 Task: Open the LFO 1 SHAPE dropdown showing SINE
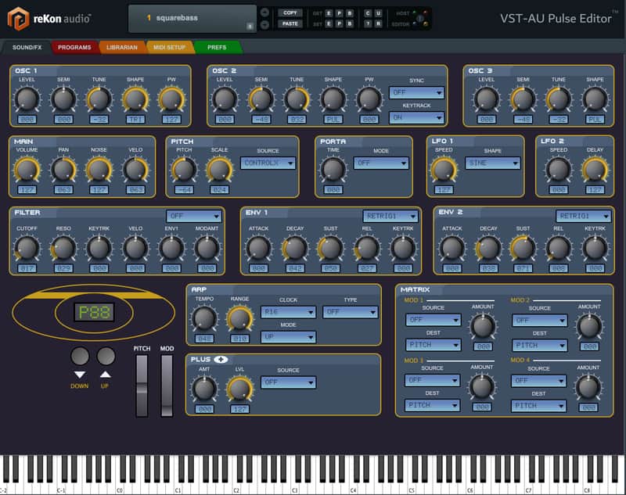tap(493, 163)
